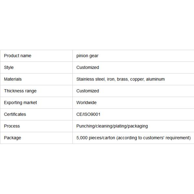Click the "Process" label cell

pos(12,126)
